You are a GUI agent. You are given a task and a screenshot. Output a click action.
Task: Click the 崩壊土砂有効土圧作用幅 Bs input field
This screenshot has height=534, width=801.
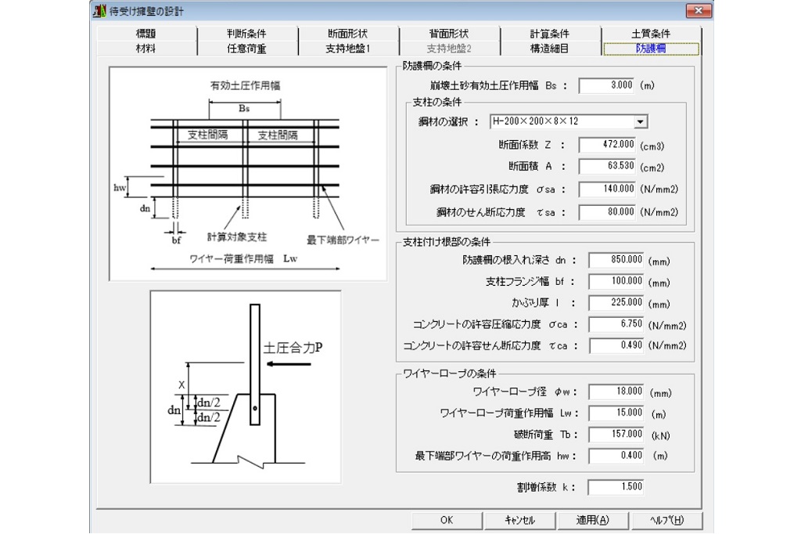(607, 85)
